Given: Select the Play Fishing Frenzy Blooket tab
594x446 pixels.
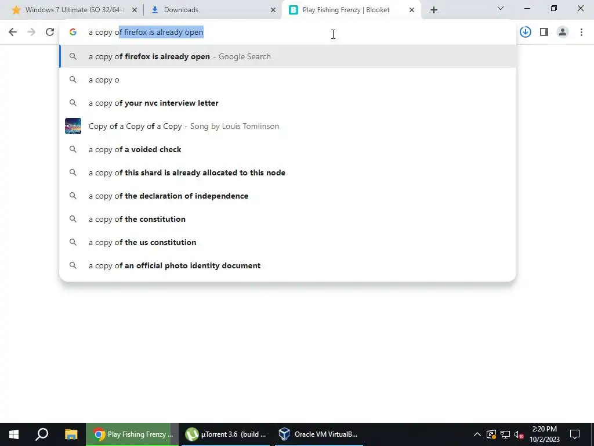Looking at the screenshot, I should pos(351,10).
